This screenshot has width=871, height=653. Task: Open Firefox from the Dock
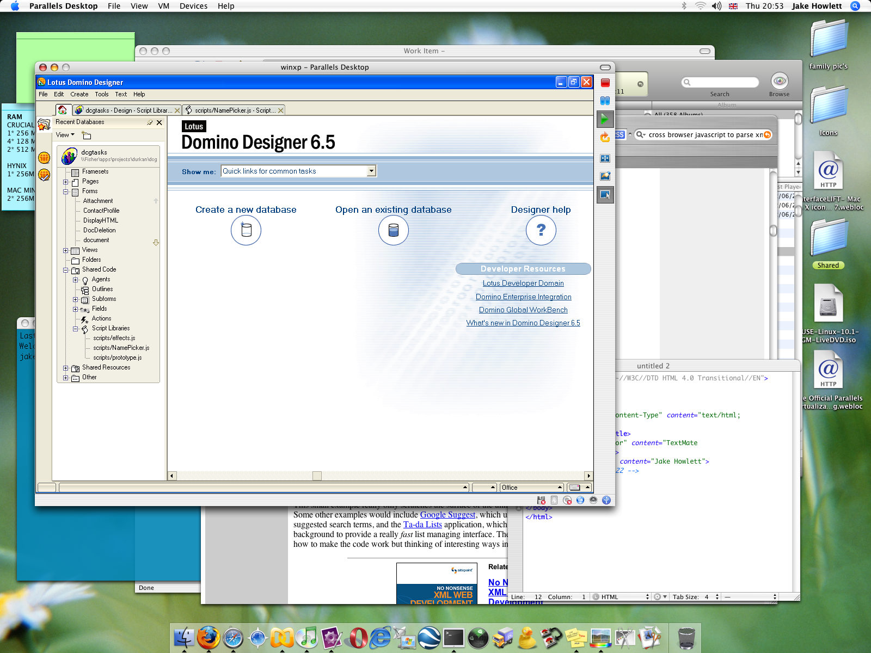208,637
